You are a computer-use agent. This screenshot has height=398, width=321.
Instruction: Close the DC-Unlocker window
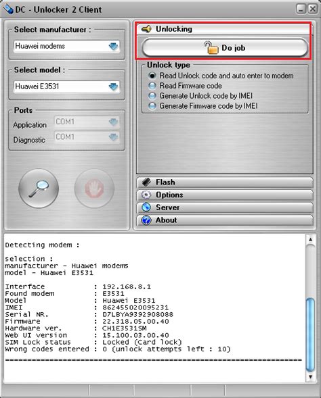pos(313,9)
